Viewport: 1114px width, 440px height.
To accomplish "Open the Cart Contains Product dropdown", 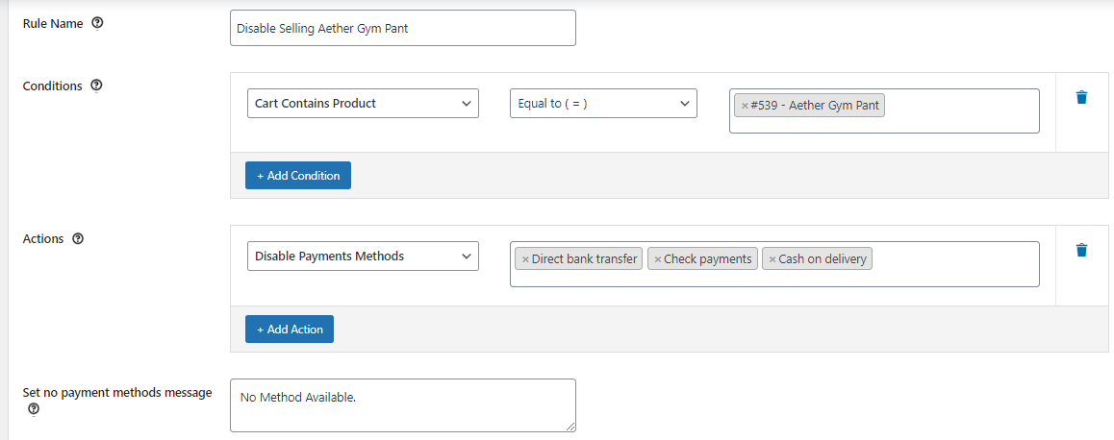I will pyautogui.click(x=363, y=104).
